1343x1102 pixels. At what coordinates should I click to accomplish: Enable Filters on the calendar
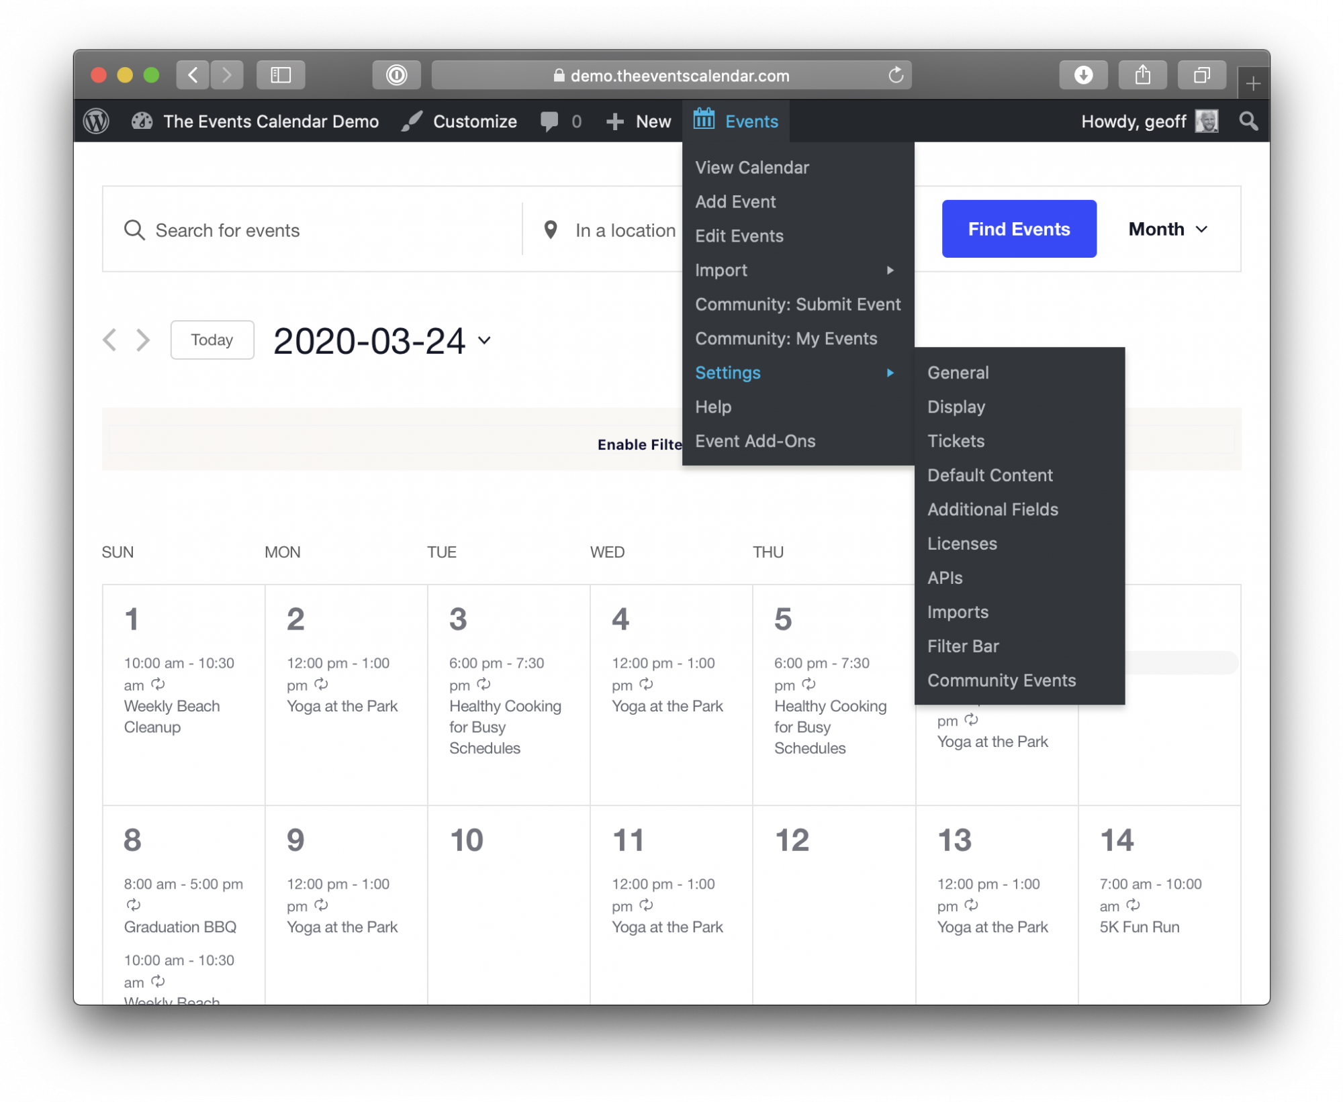click(x=639, y=444)
